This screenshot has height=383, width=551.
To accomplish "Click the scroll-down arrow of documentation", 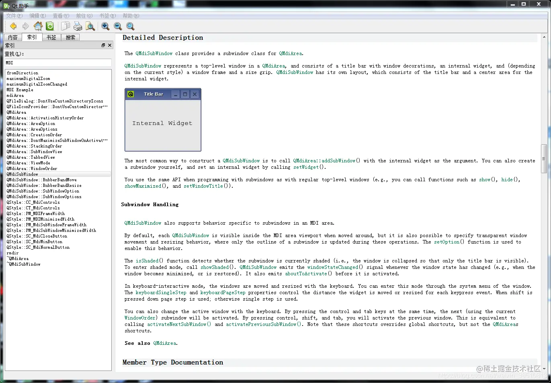I will pos(544,369).
